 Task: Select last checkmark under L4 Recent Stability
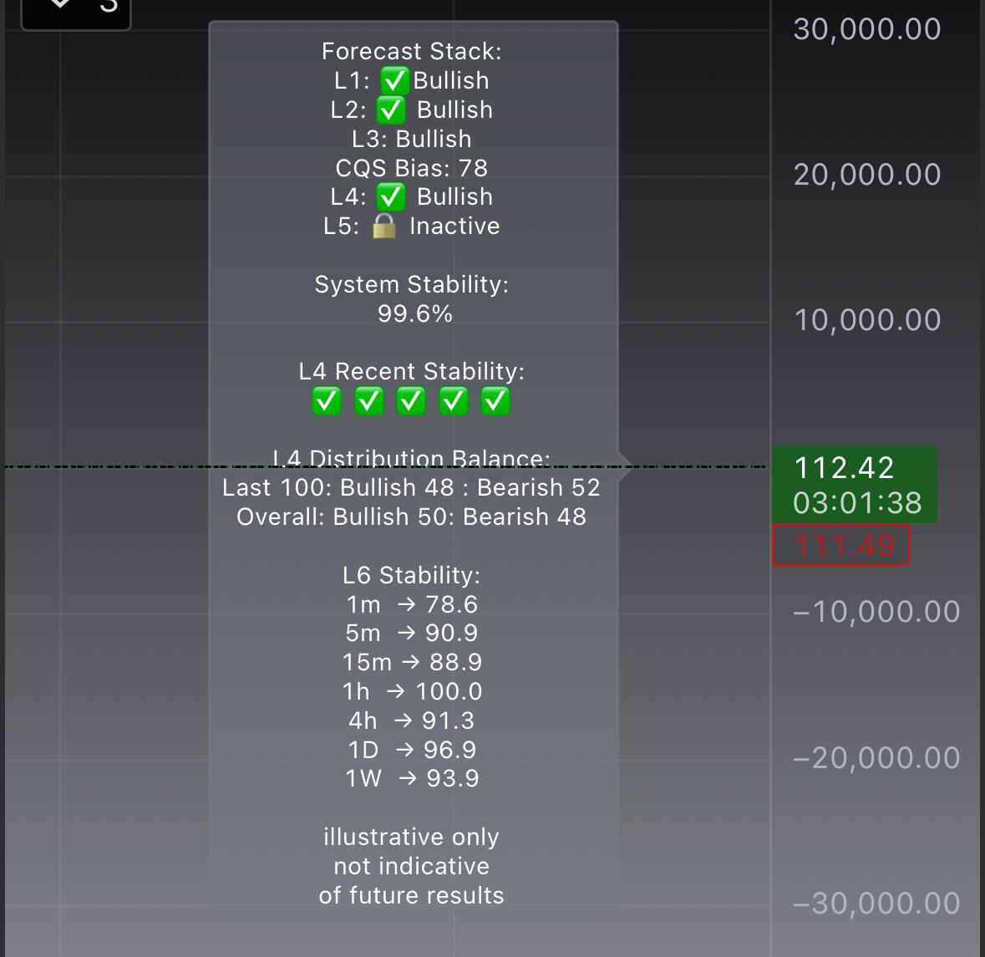(495, 401)
